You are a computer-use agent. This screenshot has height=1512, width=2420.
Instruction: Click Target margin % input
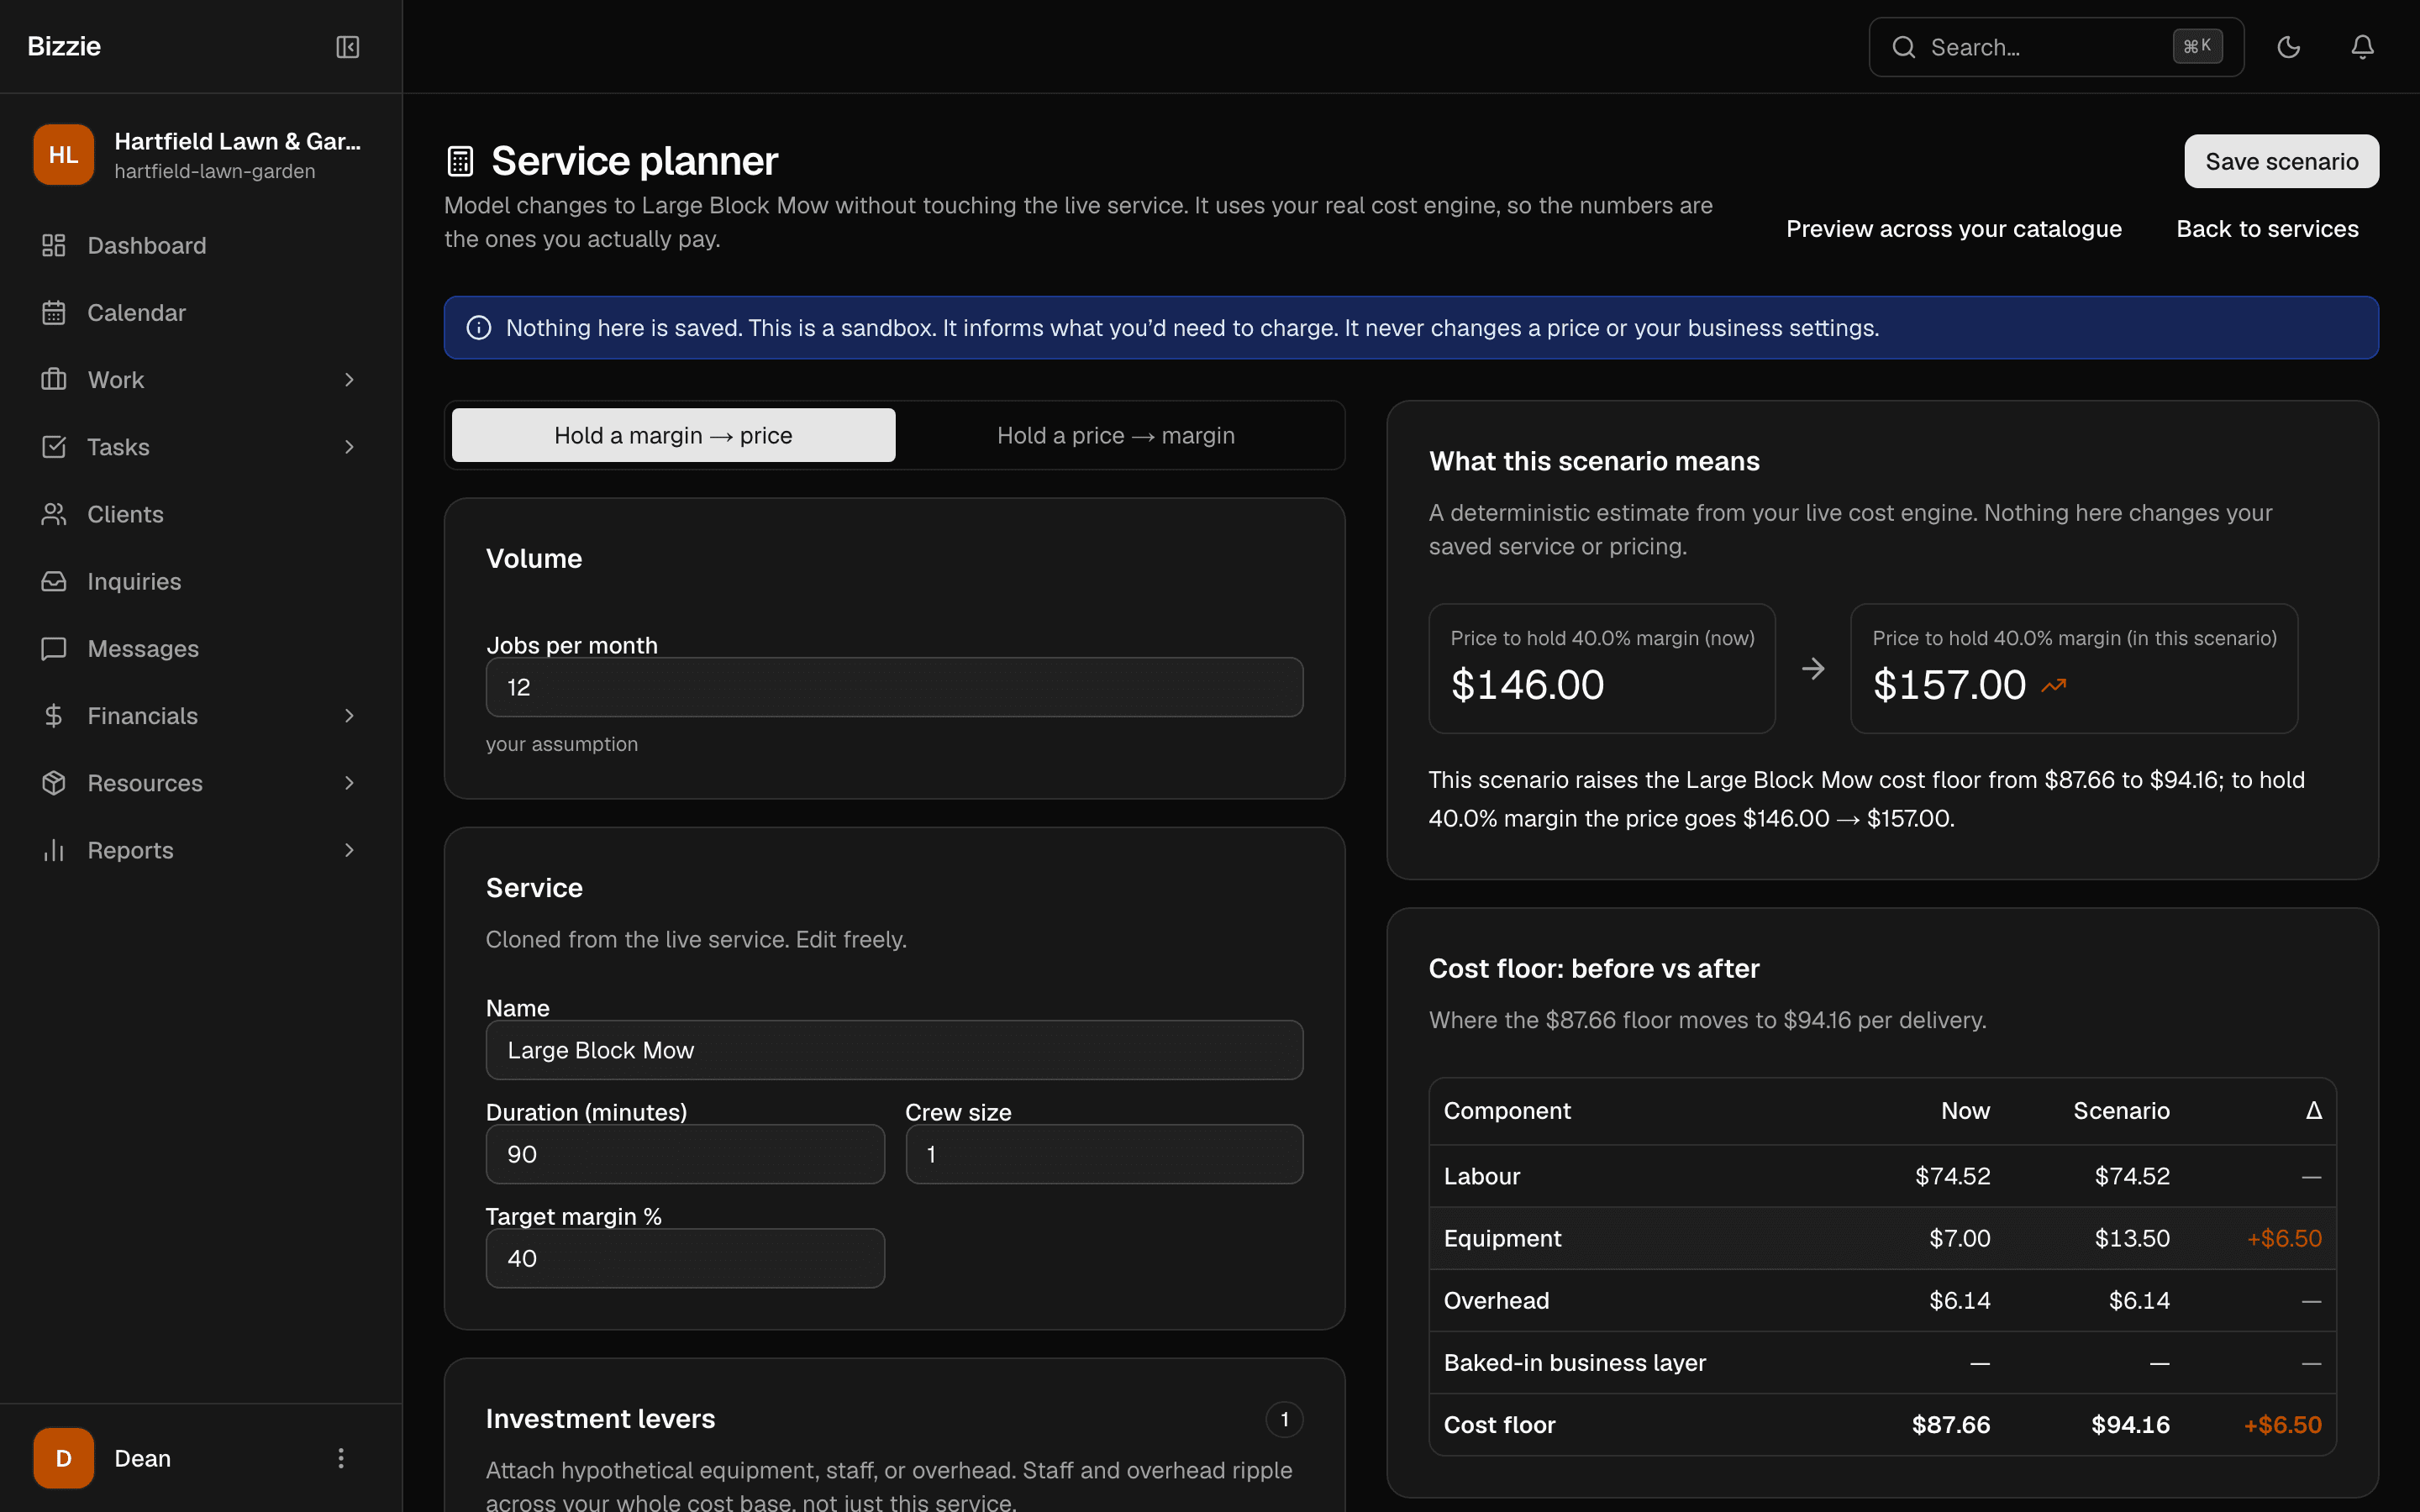tap(685, 1258)
